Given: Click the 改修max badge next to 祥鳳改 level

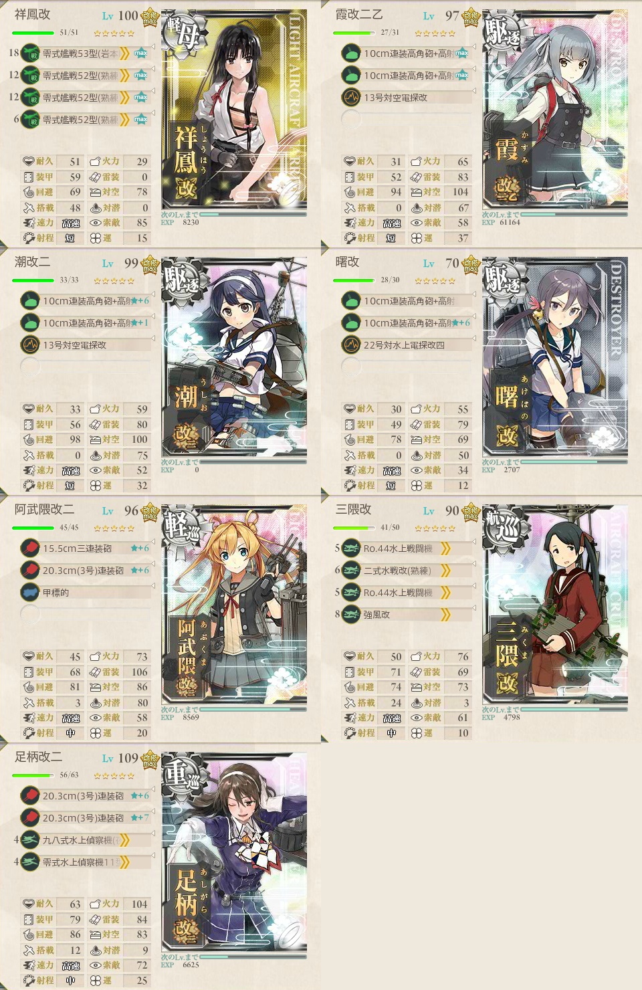Looking at the screenshot, I should coord(150,17).
